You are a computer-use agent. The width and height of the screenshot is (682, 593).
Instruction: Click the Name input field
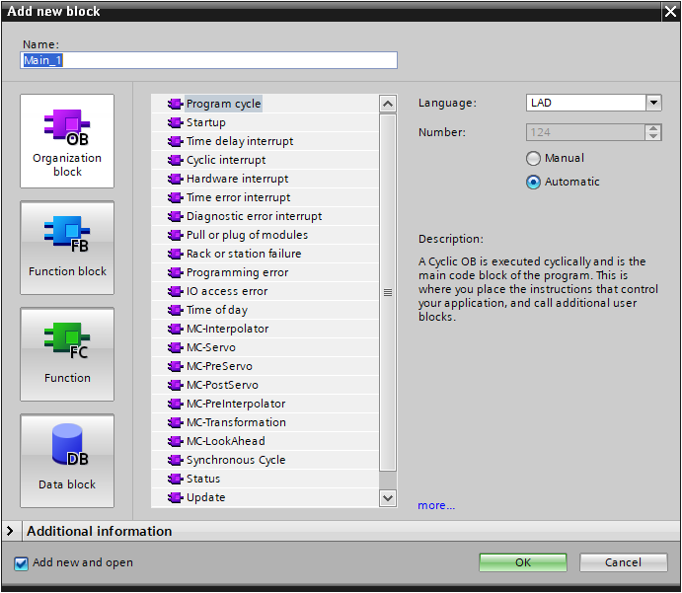click(208, 60)
